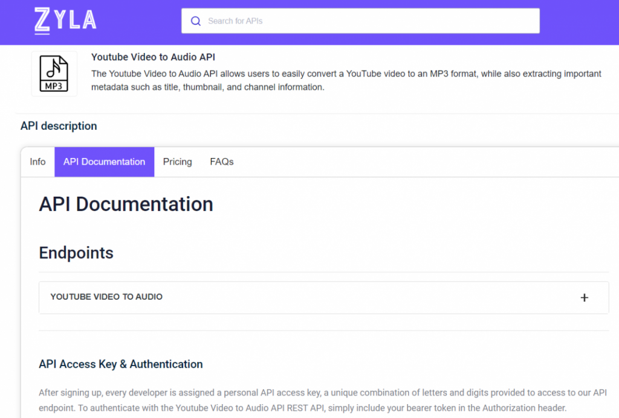
Task: Click the API description heading
Action: pyautogui.click(x=59, y=126)
